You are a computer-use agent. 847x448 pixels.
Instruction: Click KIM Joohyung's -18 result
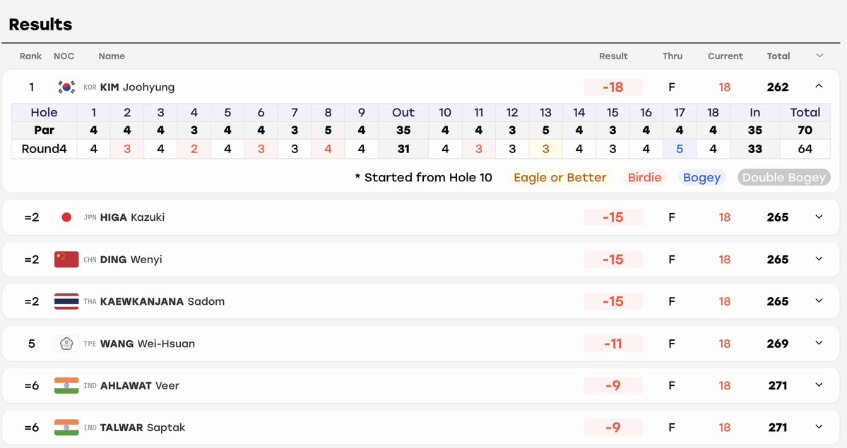(613, 87)
